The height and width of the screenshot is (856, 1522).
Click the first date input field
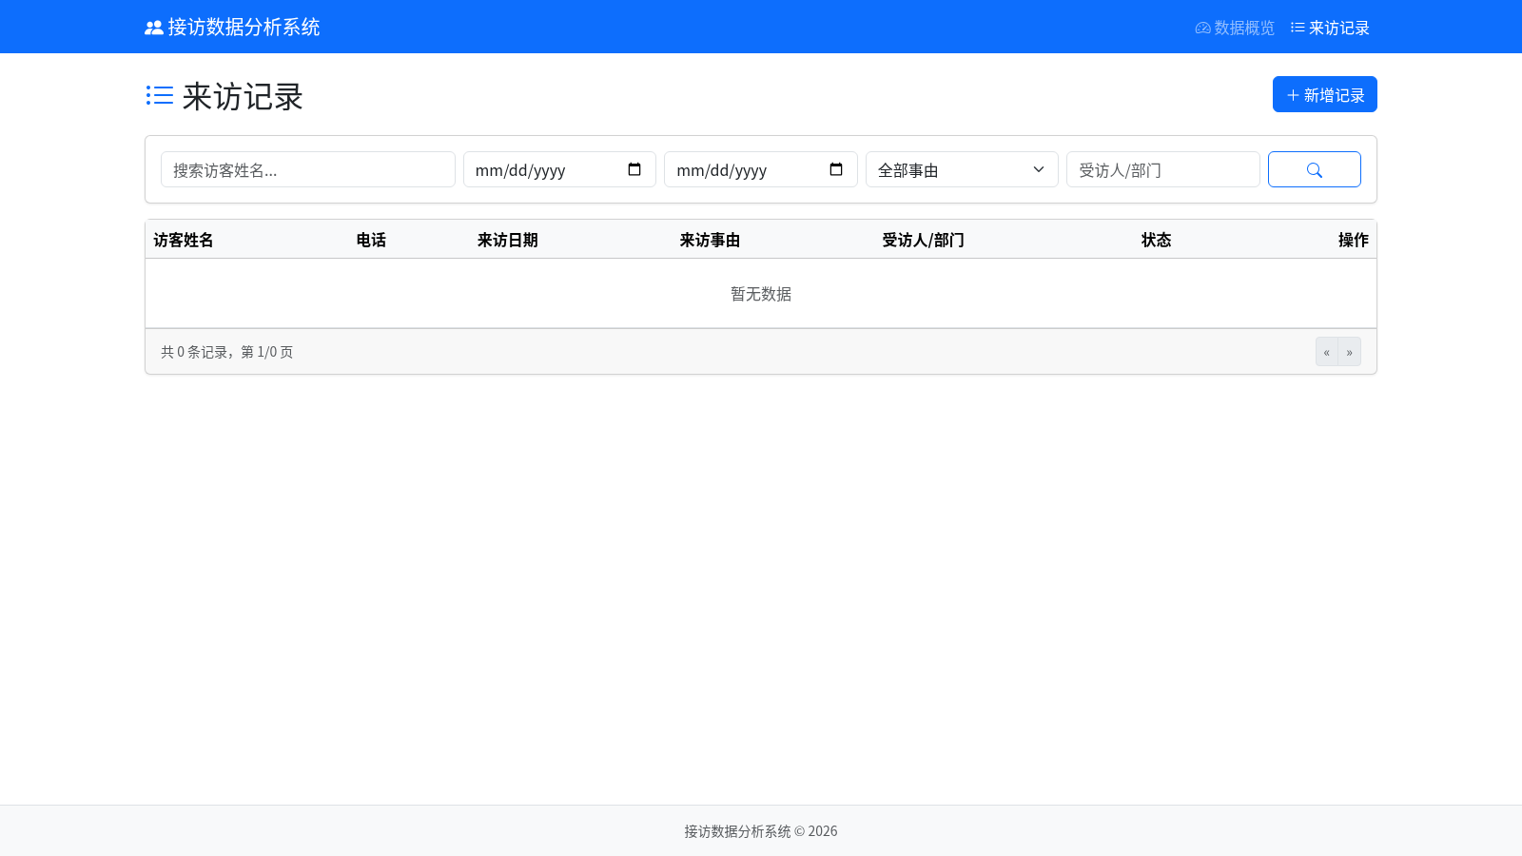559,169
